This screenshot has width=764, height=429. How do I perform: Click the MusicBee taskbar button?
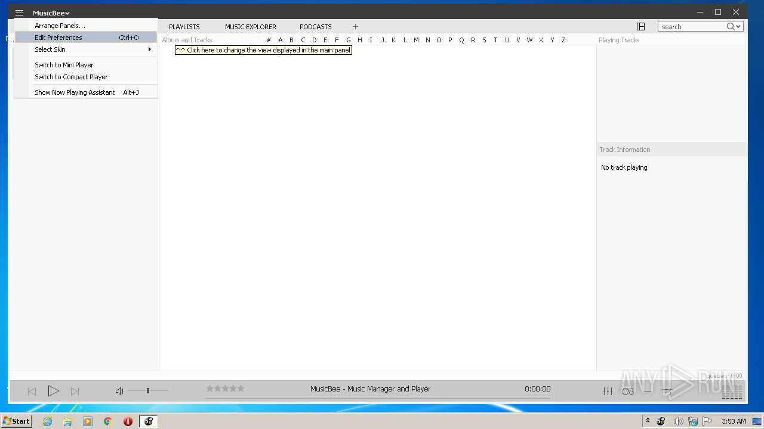click(x=149, y=421)
